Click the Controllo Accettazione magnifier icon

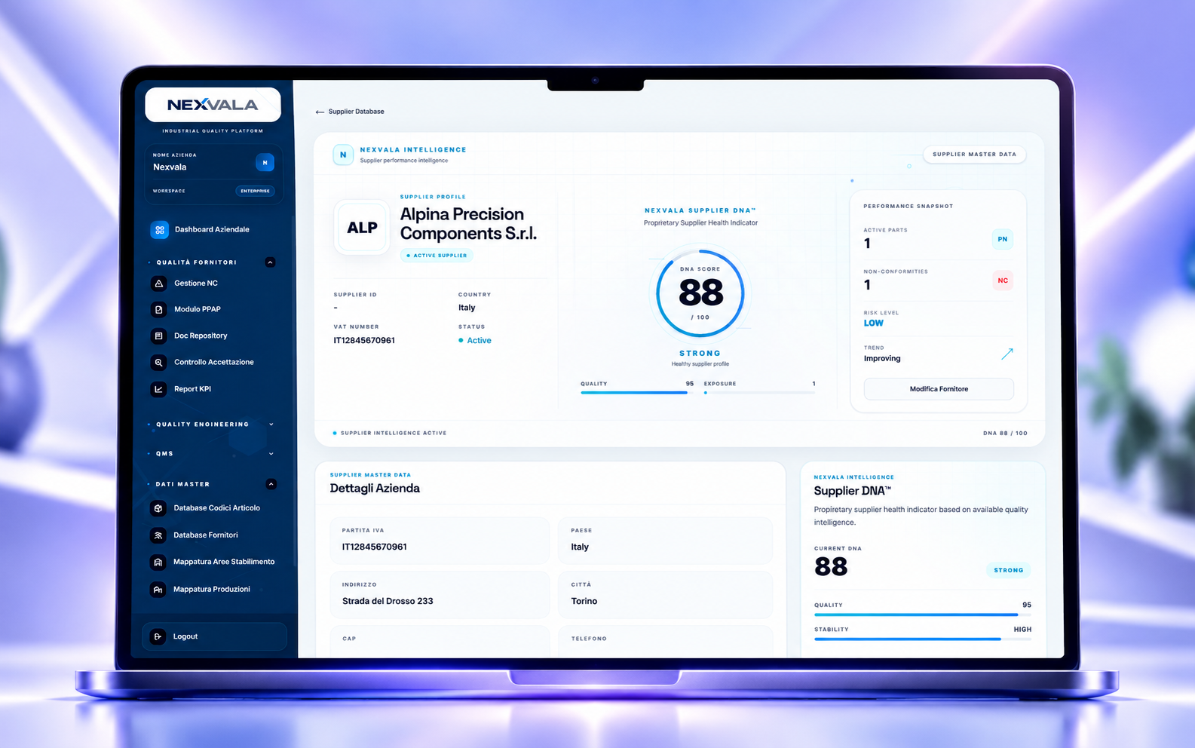coord(158,363)
